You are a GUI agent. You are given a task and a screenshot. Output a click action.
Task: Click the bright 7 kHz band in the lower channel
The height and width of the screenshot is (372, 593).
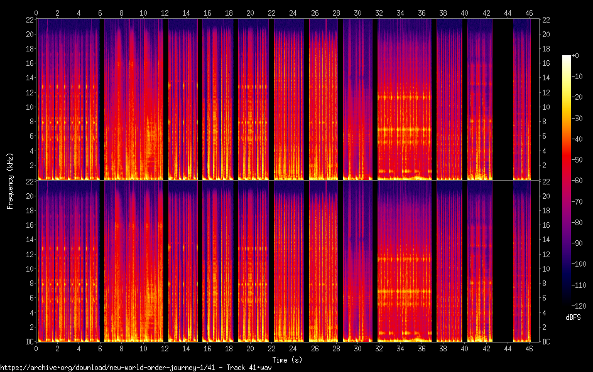click(405, 291)
